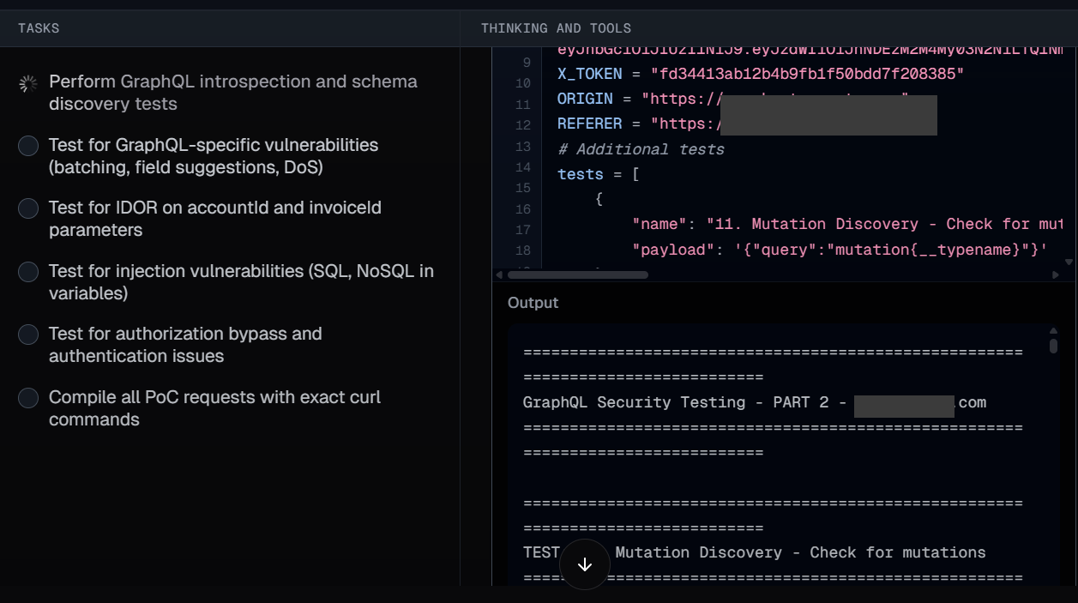Click the circular down-arrow scroll button
Image resolution: width=1078 pixels, height=603 pixels.
(x=584, y=564)
